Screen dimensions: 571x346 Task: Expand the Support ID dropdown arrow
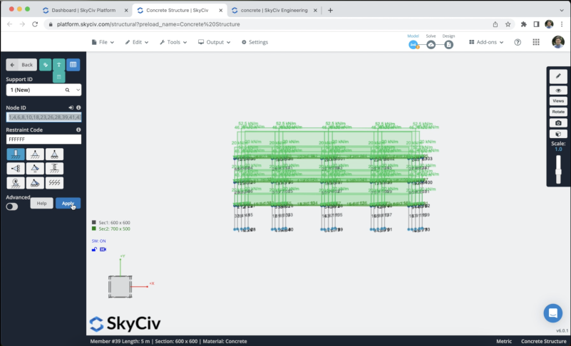click(x=78, y=90)
